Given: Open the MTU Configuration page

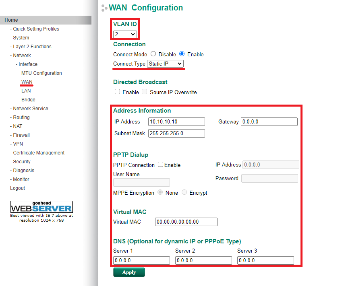Looking at the screenshot, I should pos(41,73).
